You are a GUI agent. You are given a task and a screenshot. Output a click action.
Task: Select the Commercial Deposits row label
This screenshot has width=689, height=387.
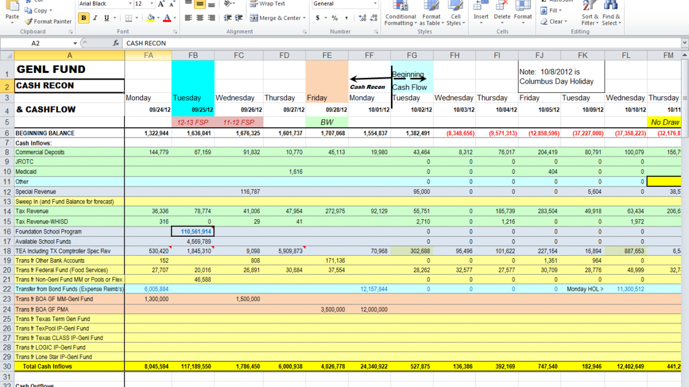[x=69, y=153]
